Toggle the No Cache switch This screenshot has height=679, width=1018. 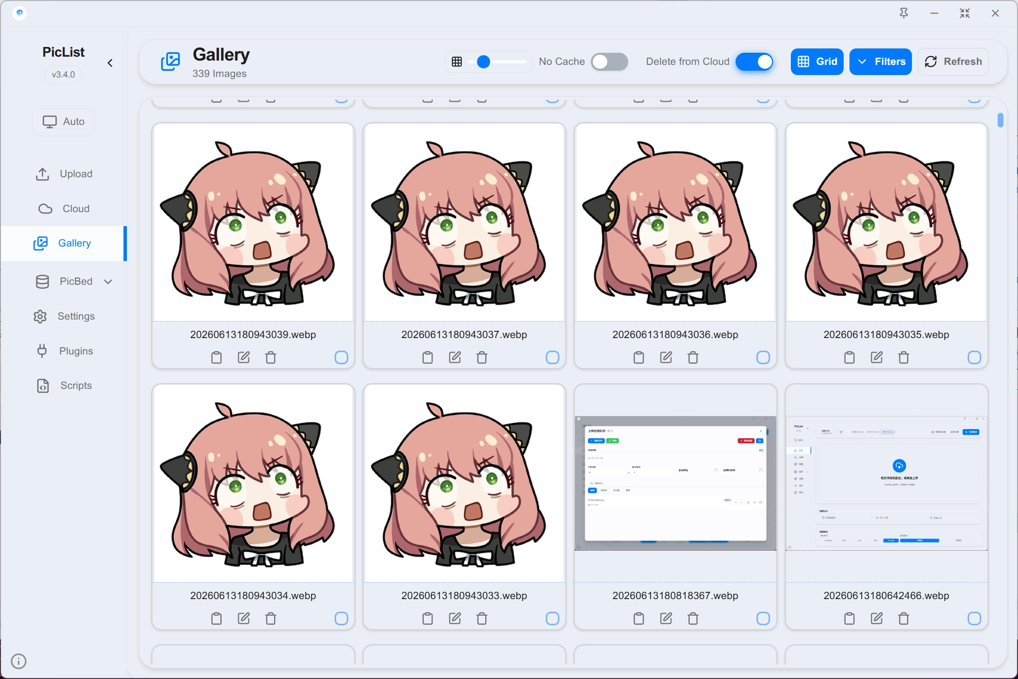point(610,62)
